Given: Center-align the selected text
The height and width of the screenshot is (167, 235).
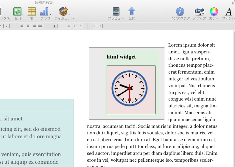Looking at the screenshot, I should [28, 26].
